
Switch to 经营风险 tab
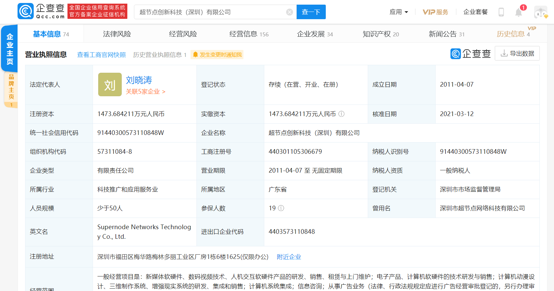click(183, 34)
